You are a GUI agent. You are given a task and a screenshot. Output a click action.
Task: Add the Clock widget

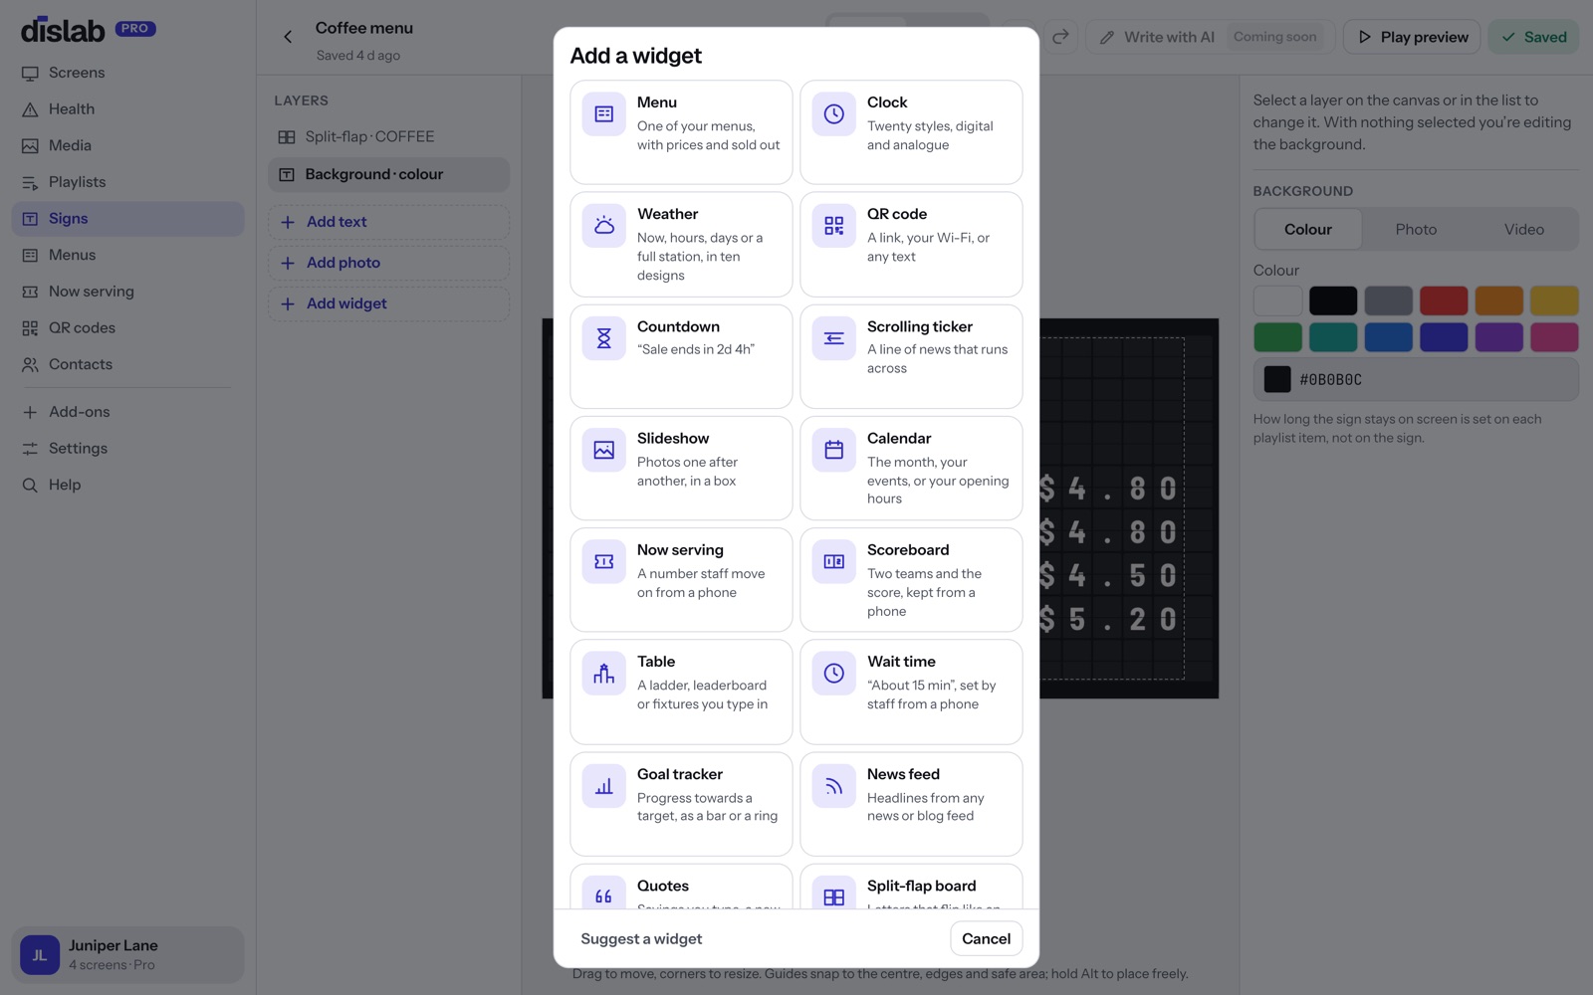(x=911, y=132)
